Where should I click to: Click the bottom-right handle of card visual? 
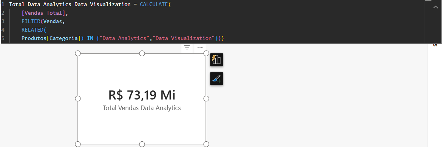(206, 144)
